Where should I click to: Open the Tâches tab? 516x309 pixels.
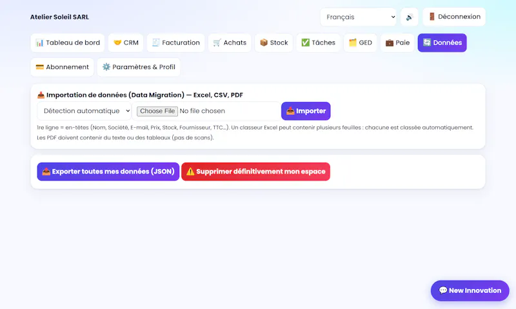pyautogui.click(x=318, y=43)
